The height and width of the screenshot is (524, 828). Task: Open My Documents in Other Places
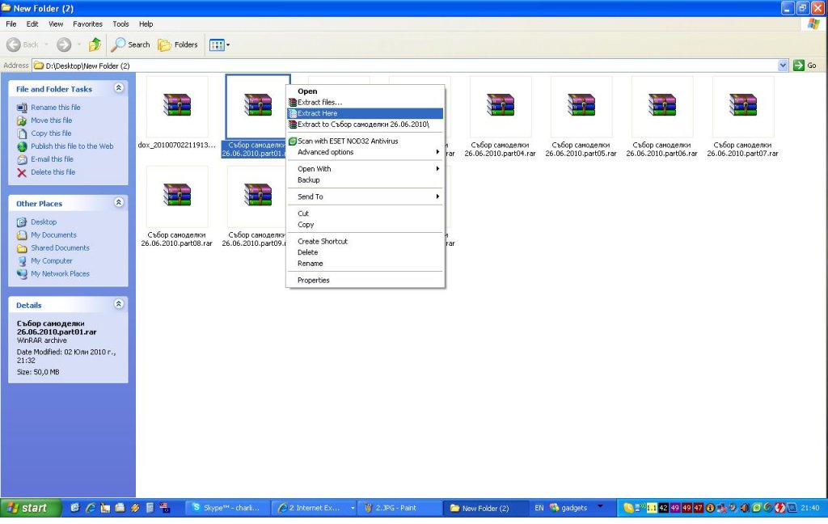point(53,235)
